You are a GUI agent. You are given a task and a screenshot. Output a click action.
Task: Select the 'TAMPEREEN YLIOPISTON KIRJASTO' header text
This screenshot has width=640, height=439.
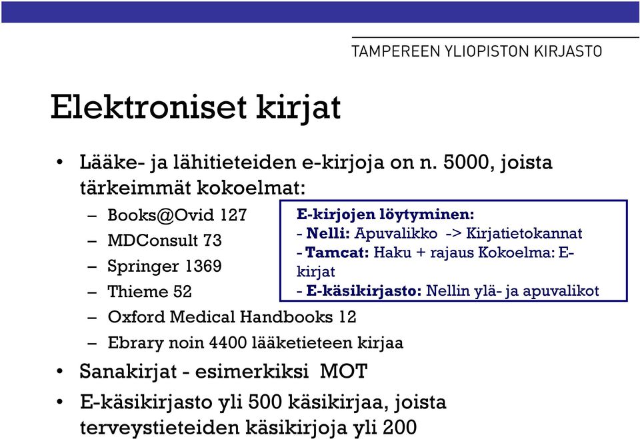476,51
